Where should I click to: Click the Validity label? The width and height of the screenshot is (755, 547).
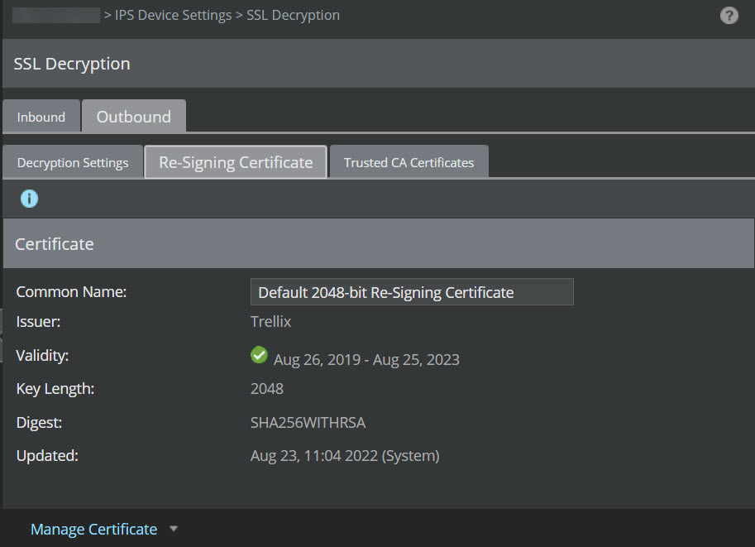42,356
